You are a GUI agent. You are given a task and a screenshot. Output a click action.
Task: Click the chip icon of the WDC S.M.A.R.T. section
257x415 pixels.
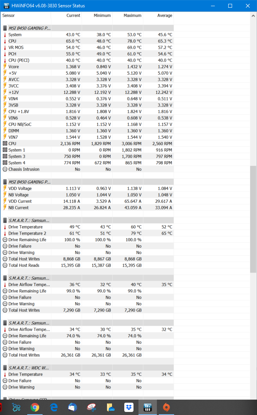[5, 368]
